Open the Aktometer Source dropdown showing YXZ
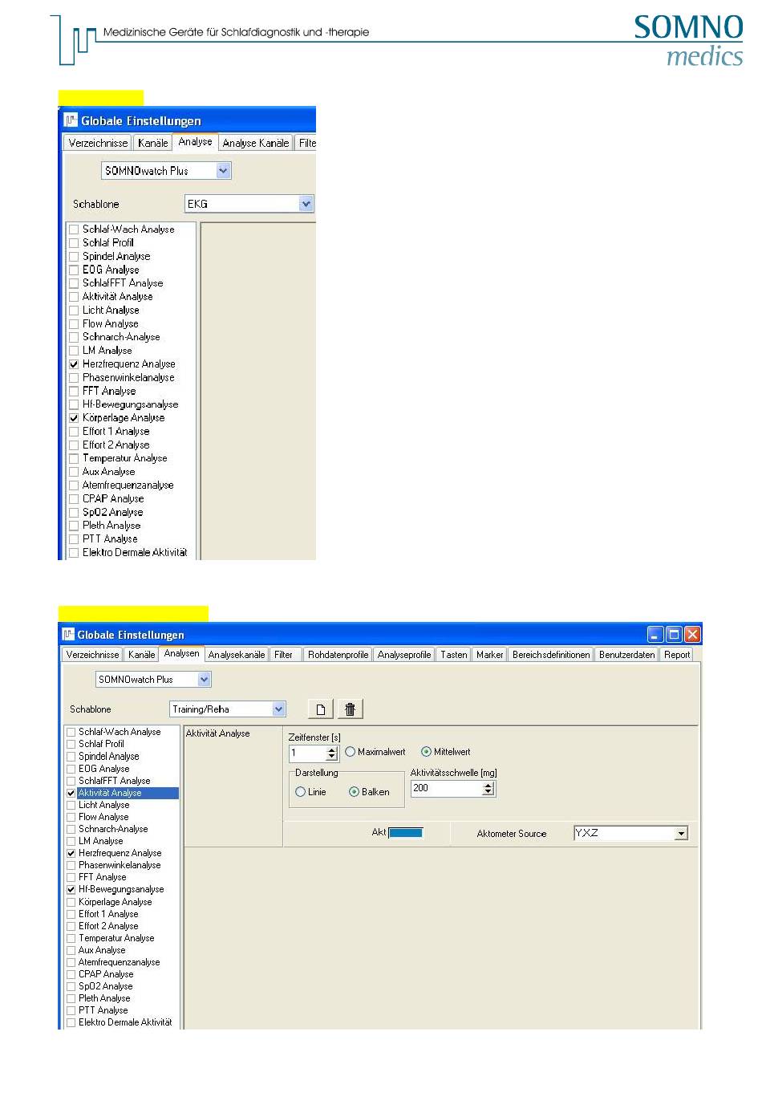This screenshot has width=762, height=1113. 682,834
